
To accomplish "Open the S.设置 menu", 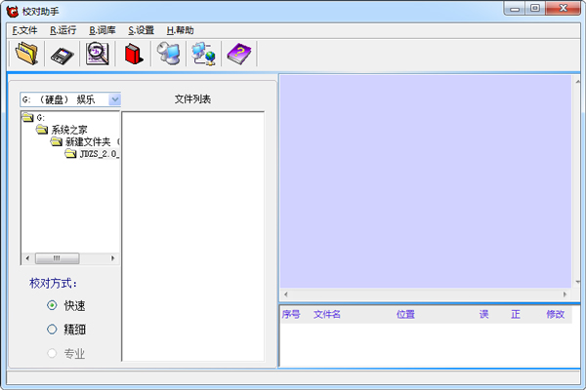I will [x=142, y=30].
